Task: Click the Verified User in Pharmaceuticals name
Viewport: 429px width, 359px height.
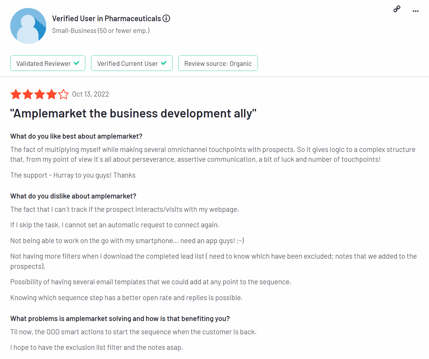Action: pyautogui.click(x=107, y=19)
